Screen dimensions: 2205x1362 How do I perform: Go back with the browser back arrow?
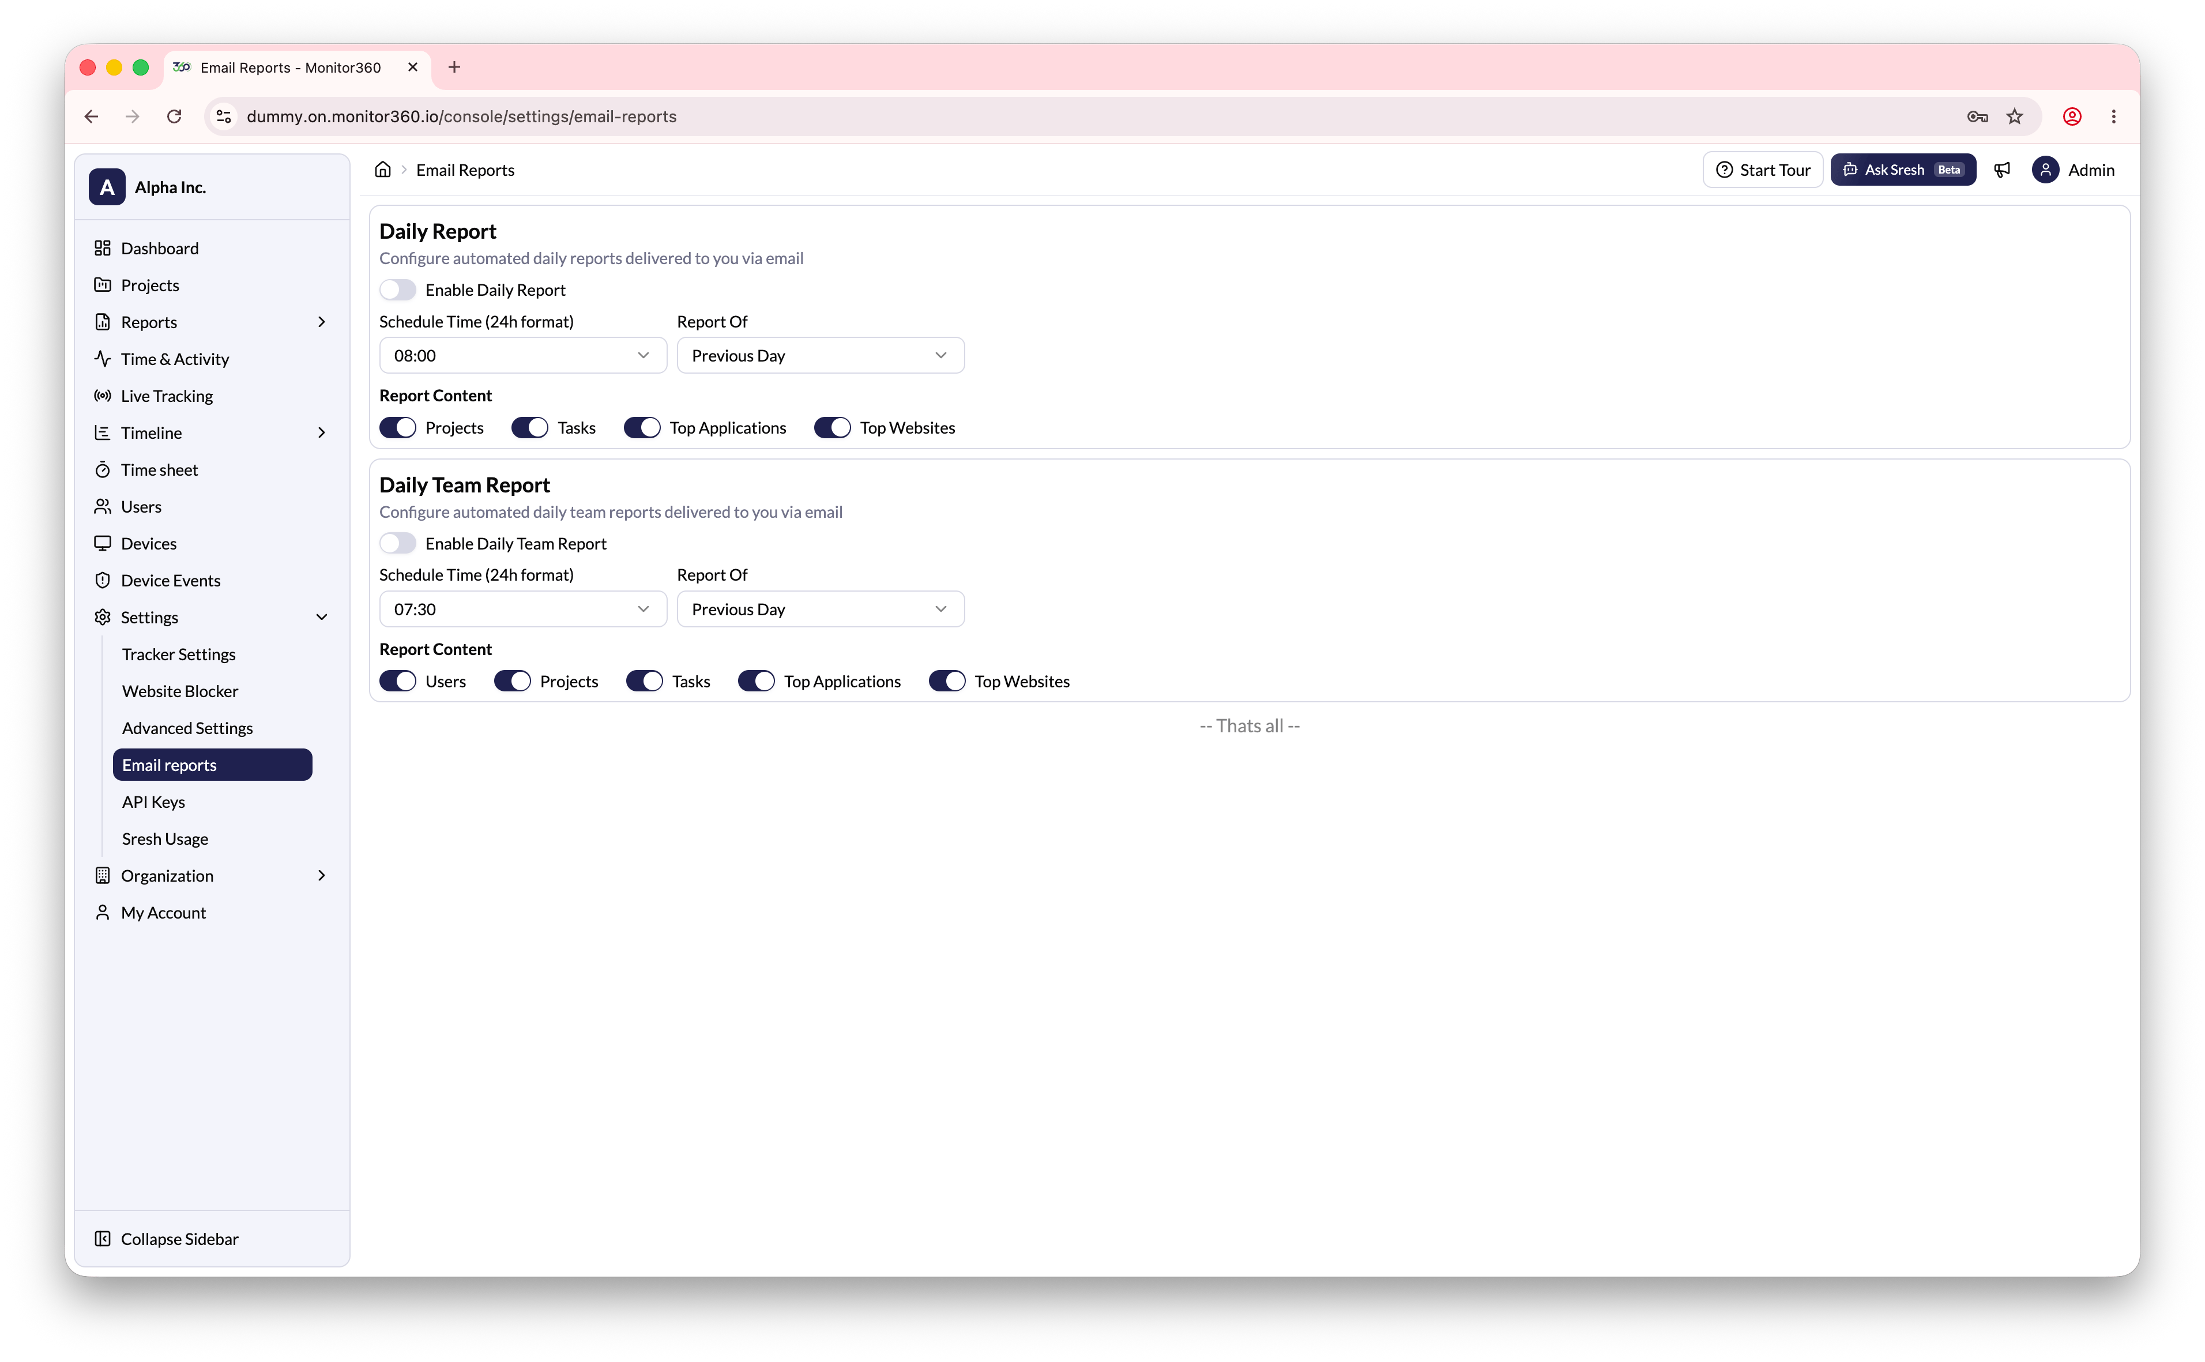point(91,116)
